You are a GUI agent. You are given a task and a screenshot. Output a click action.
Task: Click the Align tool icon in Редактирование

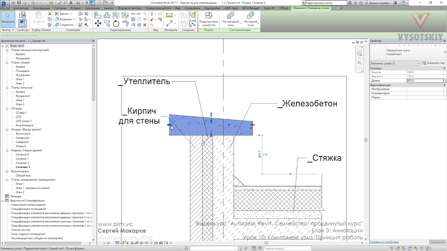tap(98, 15)
